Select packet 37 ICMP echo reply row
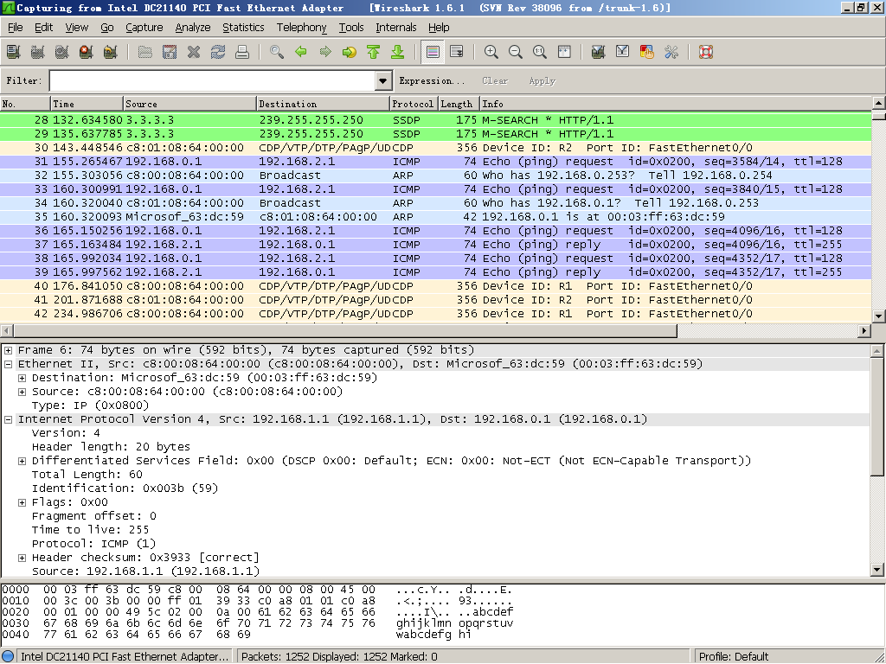 click(x=436, y=245)
